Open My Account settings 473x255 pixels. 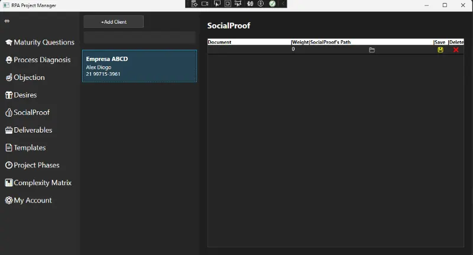[x=33, y=200]
